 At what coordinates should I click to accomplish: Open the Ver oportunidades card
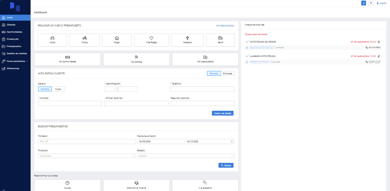pyautogui.click(x=67, y=59)
